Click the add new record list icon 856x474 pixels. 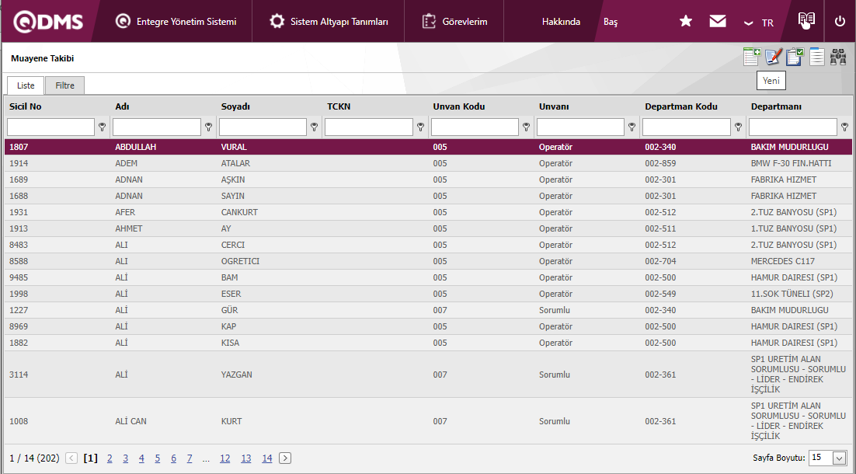[x=751, y=57]
